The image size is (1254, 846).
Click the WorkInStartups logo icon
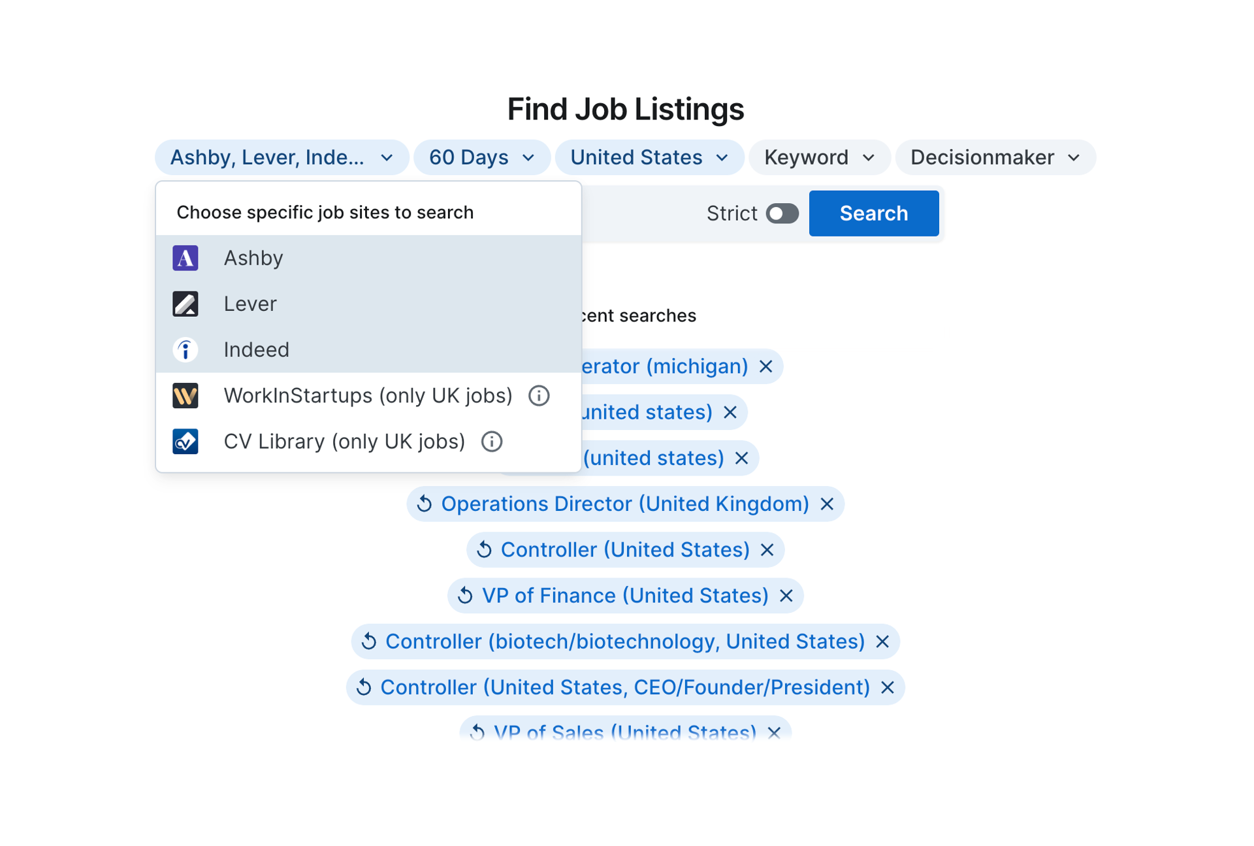pos(185,396)
